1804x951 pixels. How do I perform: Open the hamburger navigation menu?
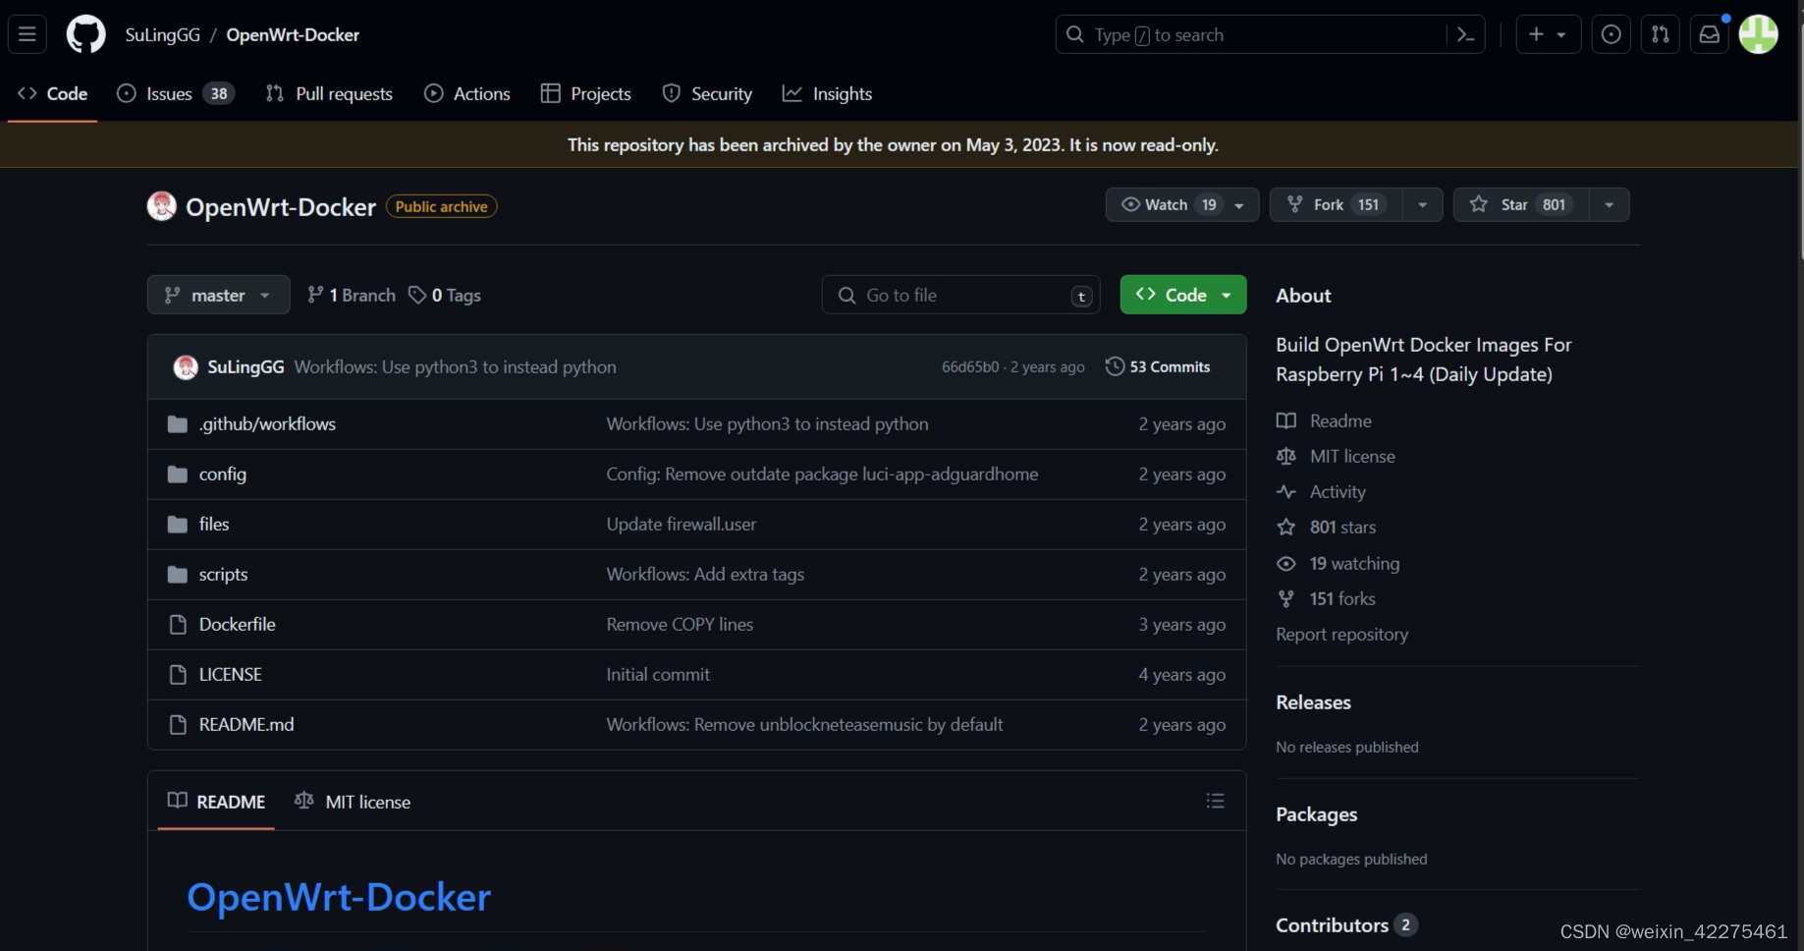click(27, 34)
